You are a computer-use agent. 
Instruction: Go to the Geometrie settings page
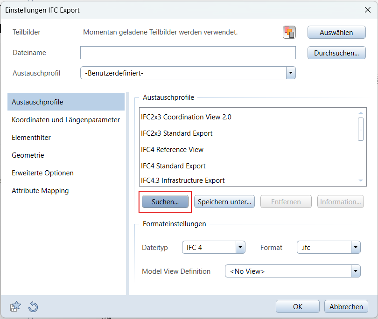28,155
